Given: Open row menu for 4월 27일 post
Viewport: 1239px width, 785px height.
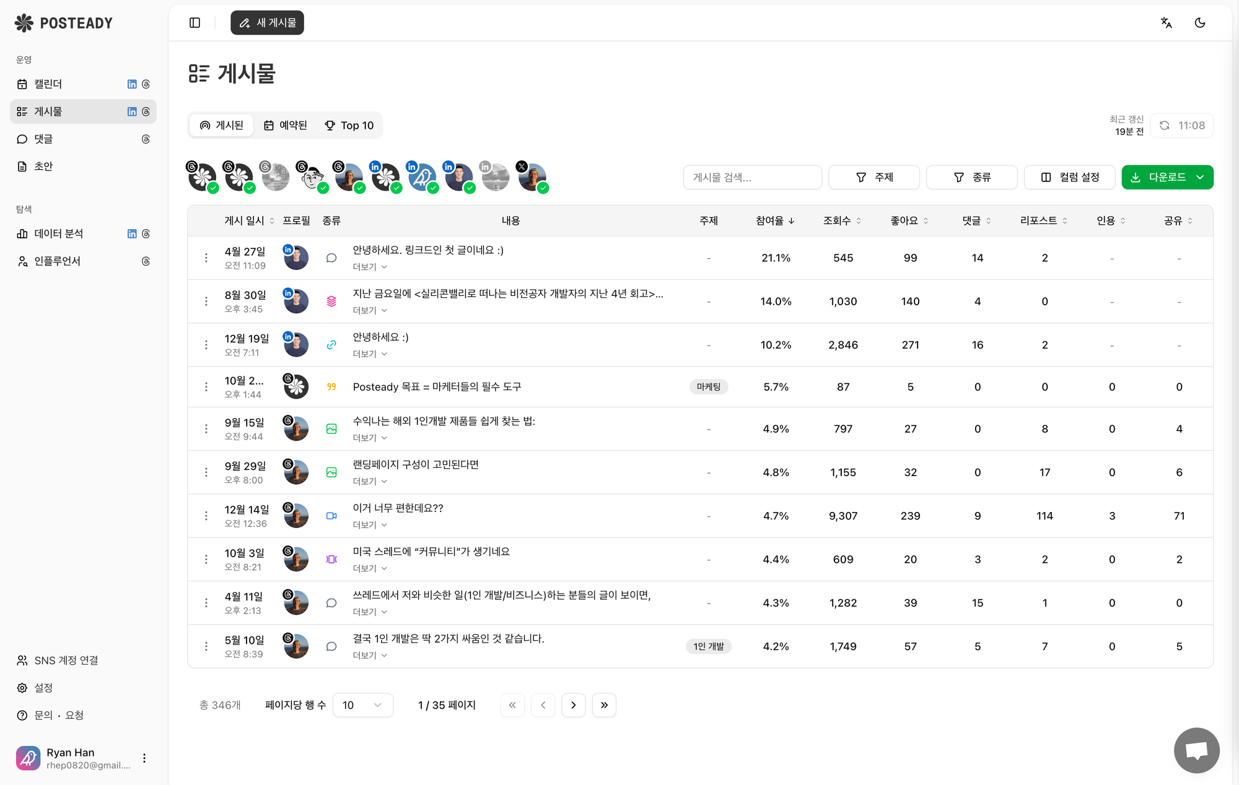Looking at the screenshot, I should point(206,258).
